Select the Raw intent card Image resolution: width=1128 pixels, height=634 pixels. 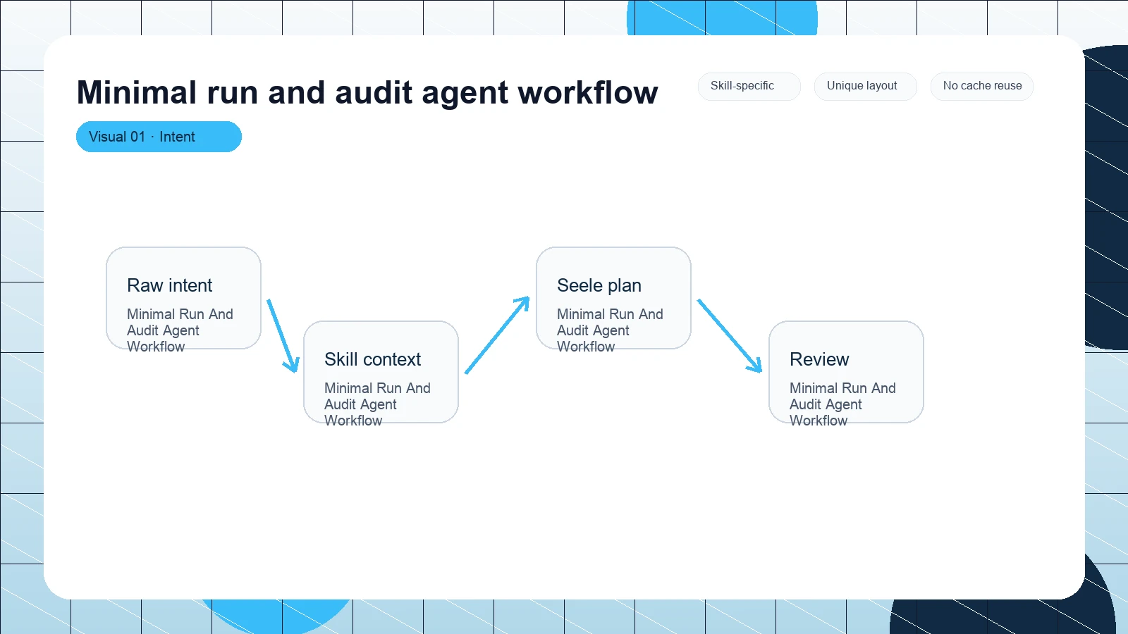pos(183,298)
